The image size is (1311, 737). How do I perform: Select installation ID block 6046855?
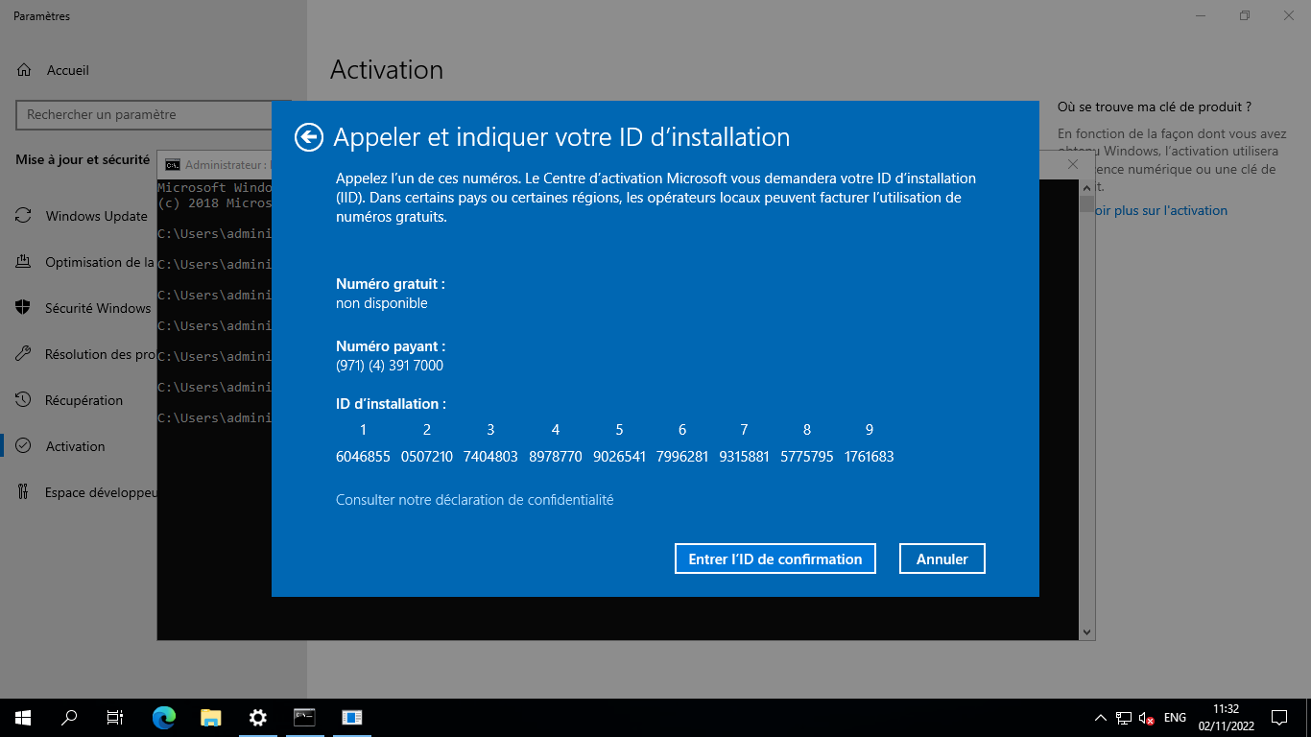[x=363, y=457]
